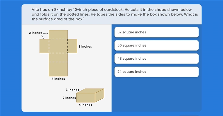Click the "3 inches" label beside the net
This screenshot has width=223, height=116.
[x=85, y=47]
